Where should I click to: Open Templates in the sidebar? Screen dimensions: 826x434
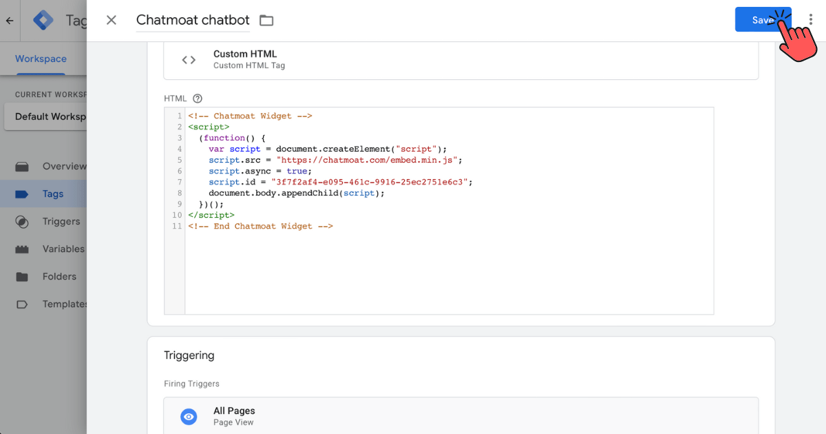tap(64, 304)
